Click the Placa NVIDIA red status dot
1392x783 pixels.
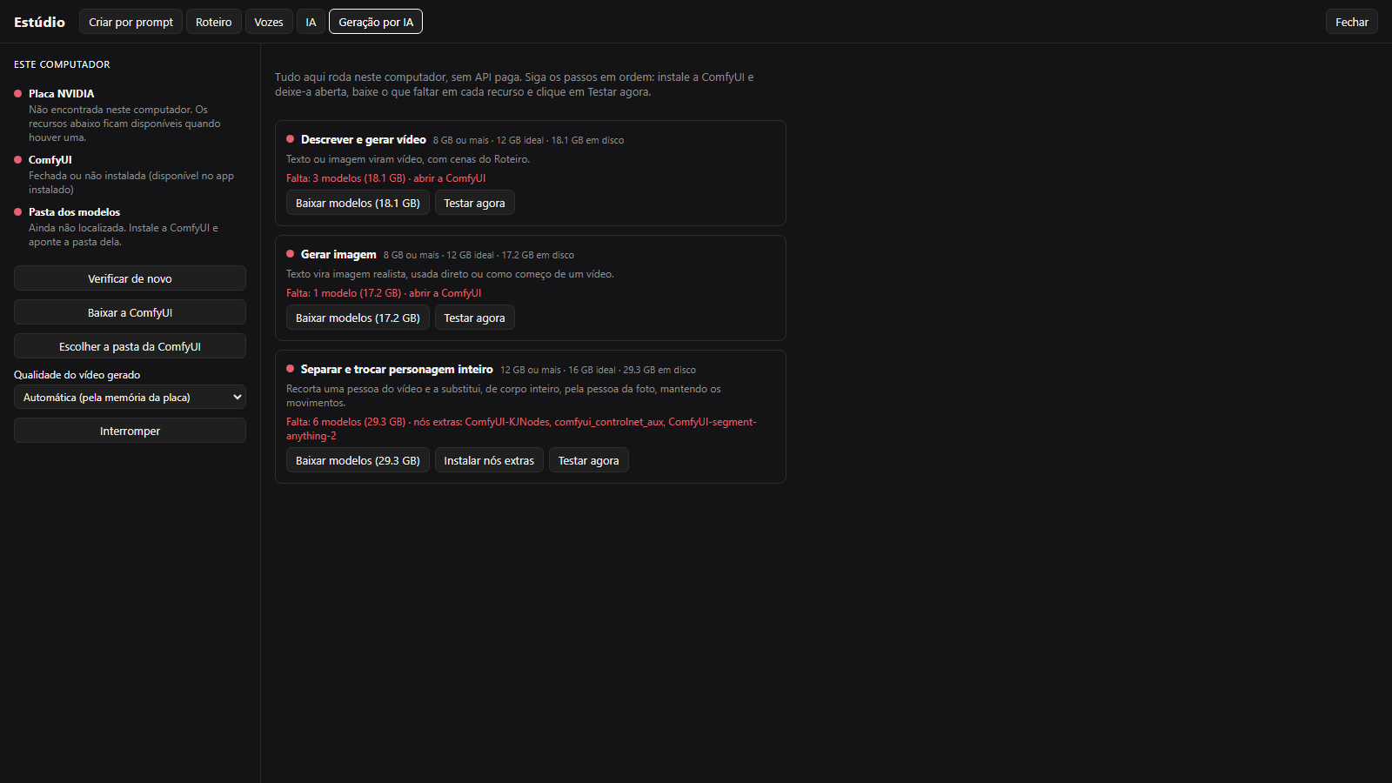click(17, 93)
